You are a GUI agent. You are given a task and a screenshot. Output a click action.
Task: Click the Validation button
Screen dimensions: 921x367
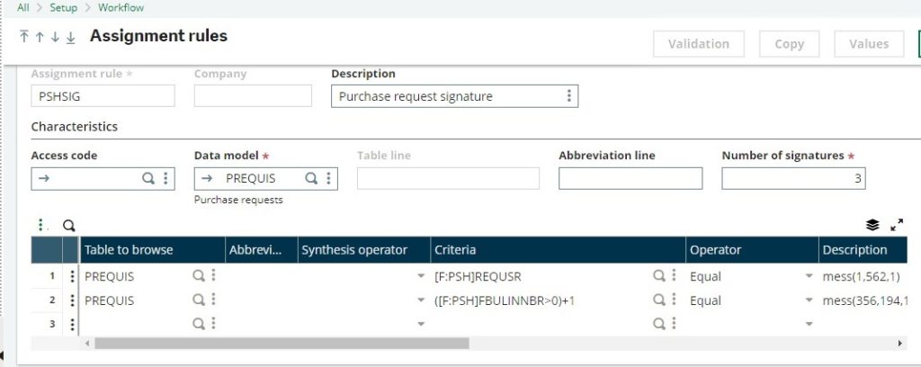tap(699, 43)
